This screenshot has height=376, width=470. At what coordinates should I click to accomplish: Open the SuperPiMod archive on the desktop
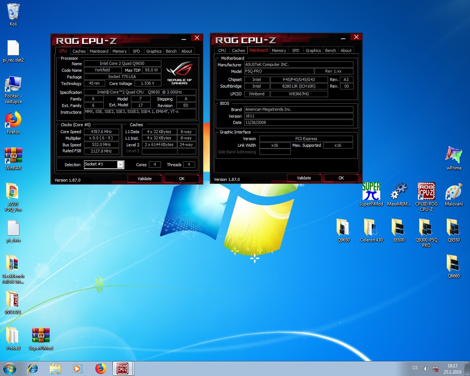(x=41, y=338)
